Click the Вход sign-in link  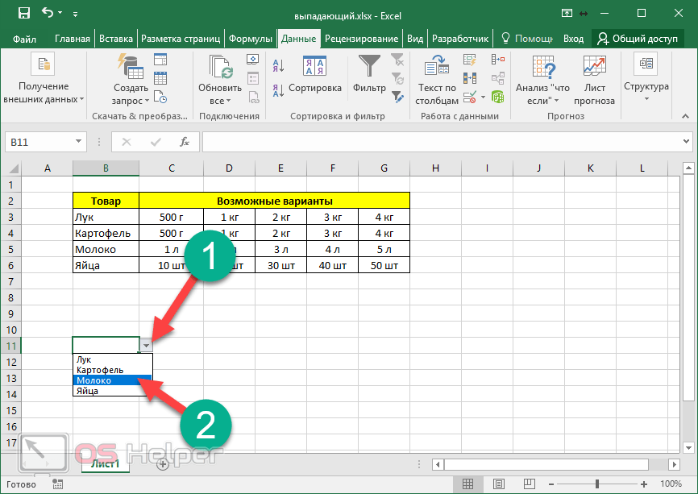(573, 39)
